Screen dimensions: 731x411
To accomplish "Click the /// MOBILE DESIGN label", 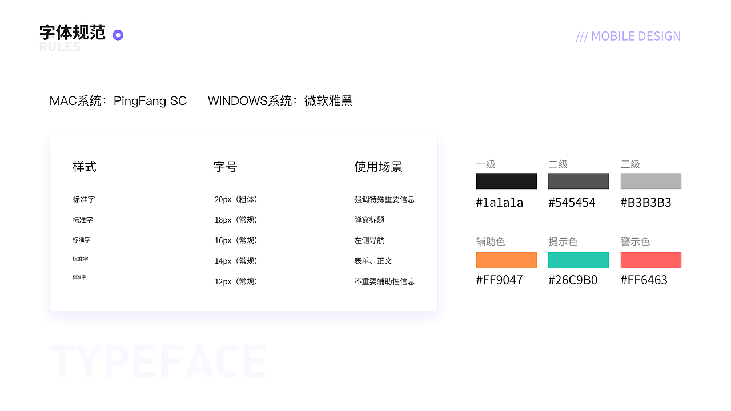I will 628,35.
